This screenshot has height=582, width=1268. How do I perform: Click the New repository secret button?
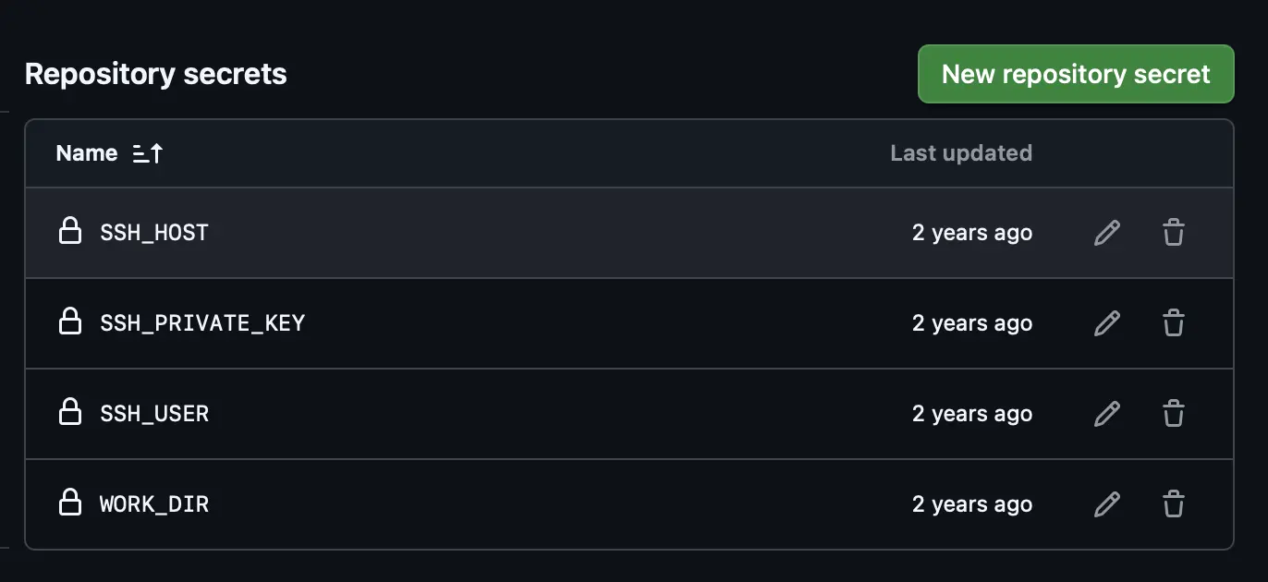coord(1076,74)
